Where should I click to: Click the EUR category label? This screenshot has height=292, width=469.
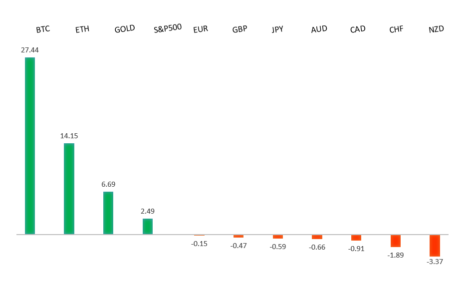pos(201,29)
